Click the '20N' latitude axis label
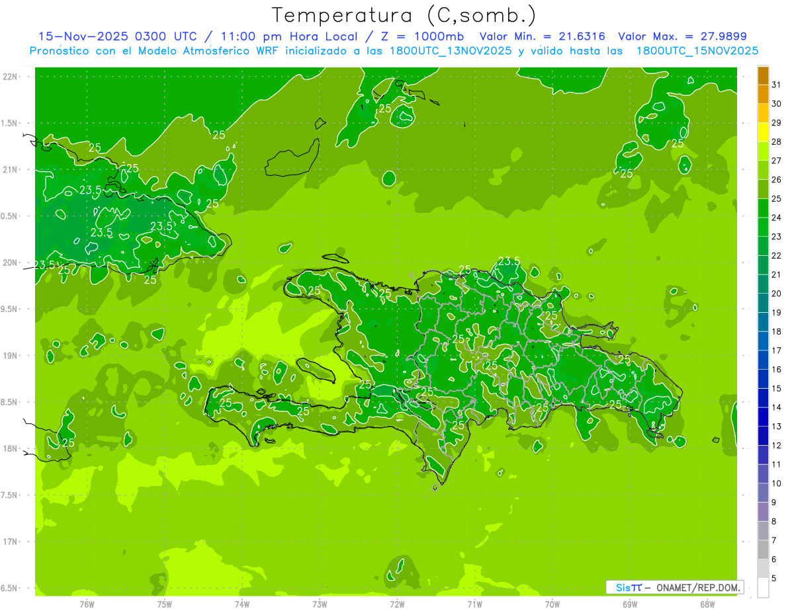 10,263
